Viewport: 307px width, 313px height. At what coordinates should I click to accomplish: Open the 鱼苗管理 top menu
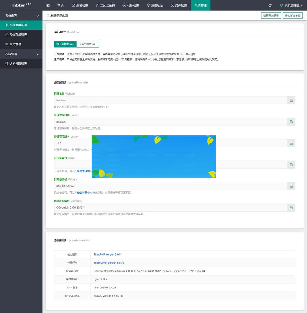[x=80, y=6]
